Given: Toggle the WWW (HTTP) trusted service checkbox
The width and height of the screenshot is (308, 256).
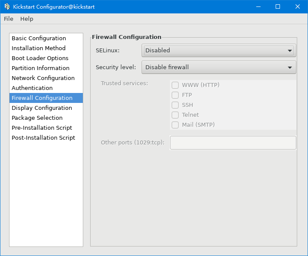Looking at the screenshot, I should pyautogui.click(x=175, y=85).
